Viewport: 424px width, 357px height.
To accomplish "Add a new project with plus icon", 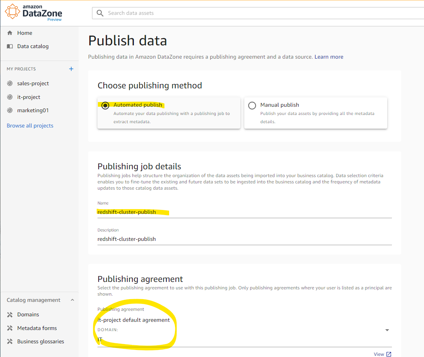I will tap(71, 69).
